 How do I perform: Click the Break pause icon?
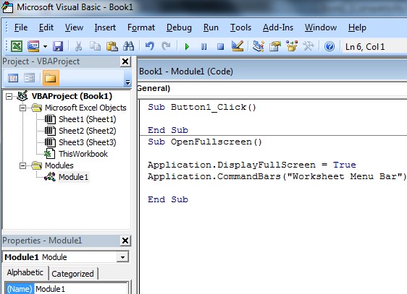[204, 47]
